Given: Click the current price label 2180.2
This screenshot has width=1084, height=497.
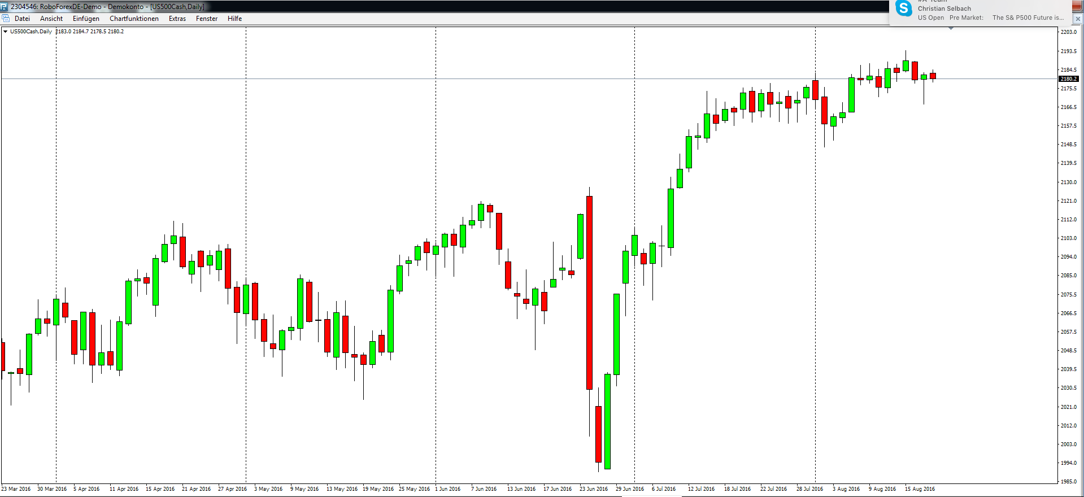Looking at the screenshot, I should 1069,79.
